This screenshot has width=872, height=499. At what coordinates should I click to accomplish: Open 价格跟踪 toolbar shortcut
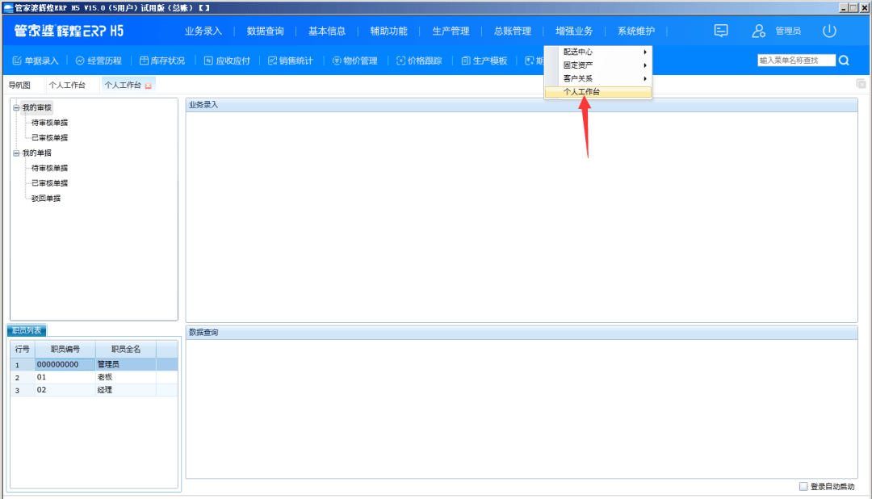pos(419,61)
